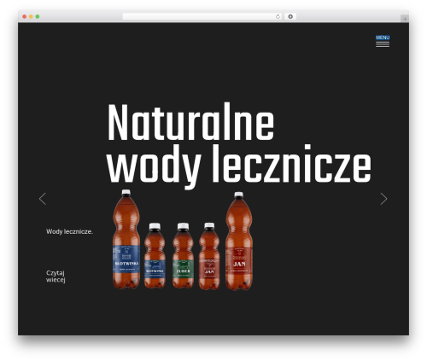This screenshot has width=427, height=361.
Task: Maximize the window with green button
Action: (x=38, y=17)
